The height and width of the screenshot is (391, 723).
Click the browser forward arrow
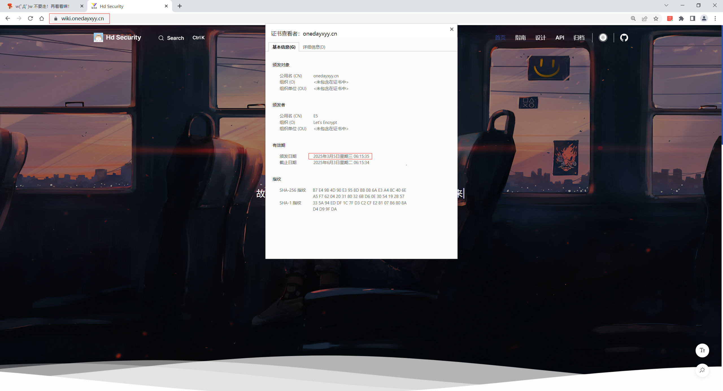coord(19,18)
